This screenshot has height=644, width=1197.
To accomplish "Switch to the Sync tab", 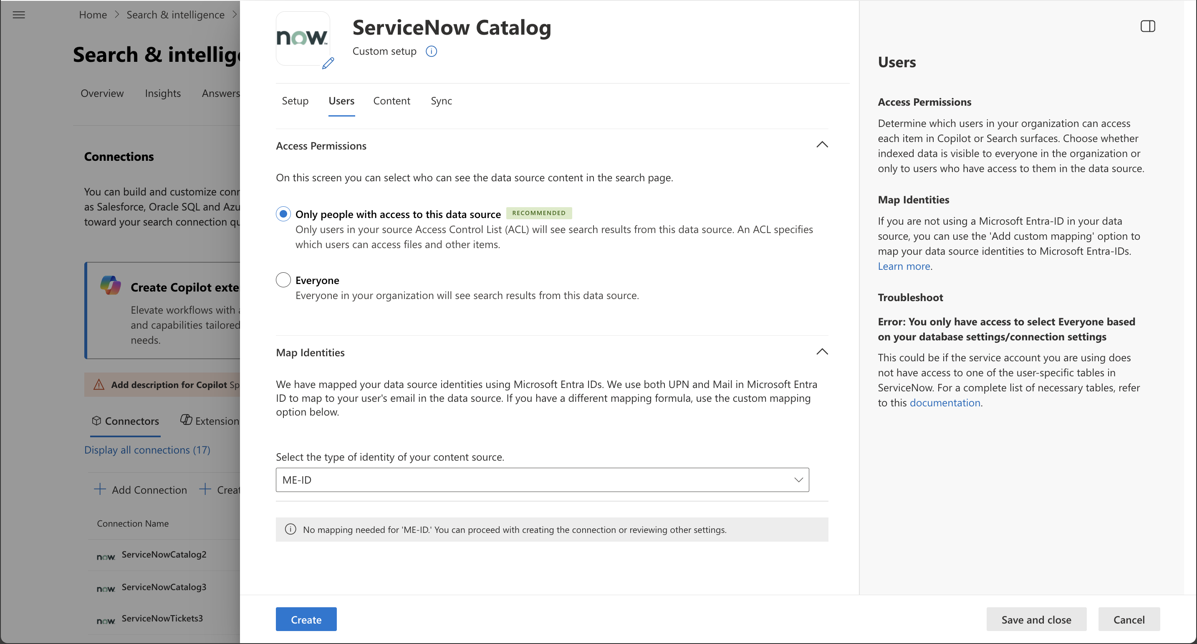I will (441, 101).
